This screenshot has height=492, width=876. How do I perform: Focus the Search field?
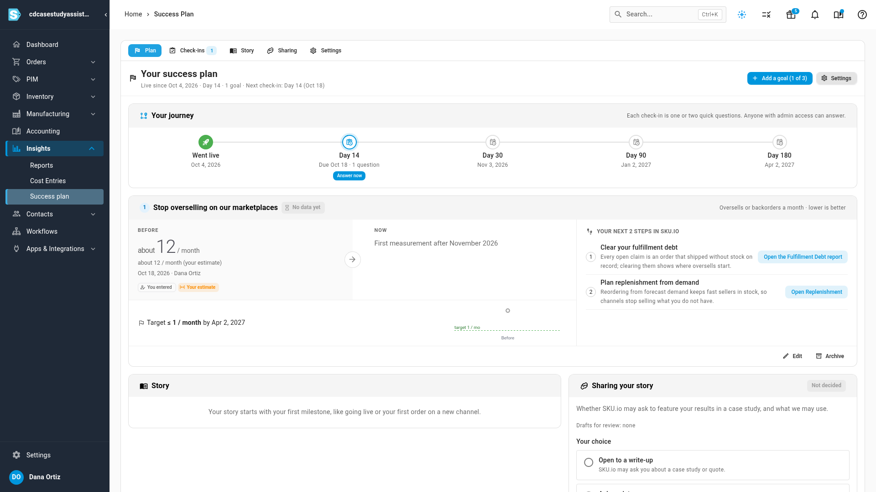pyautogui.click(x=668, y=15)
